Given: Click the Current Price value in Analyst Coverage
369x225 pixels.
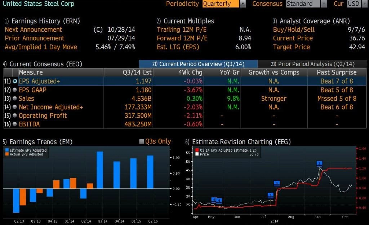Looking at the screenshot, I should coord(357,38).
